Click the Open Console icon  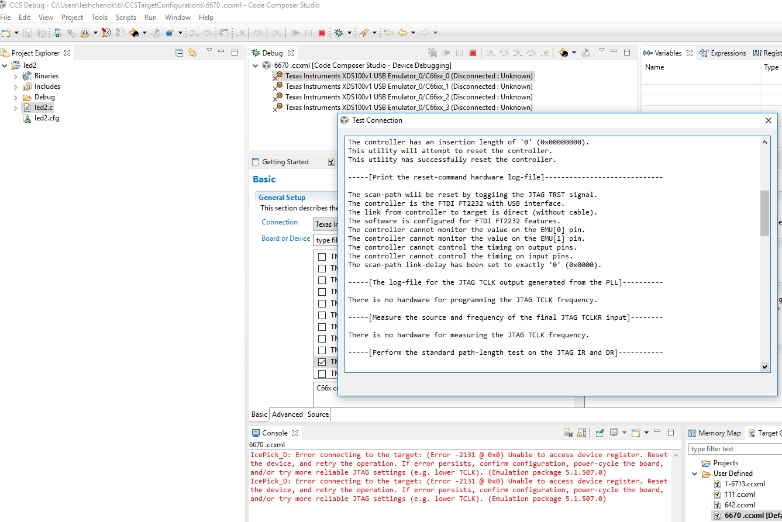coord(636,433)
